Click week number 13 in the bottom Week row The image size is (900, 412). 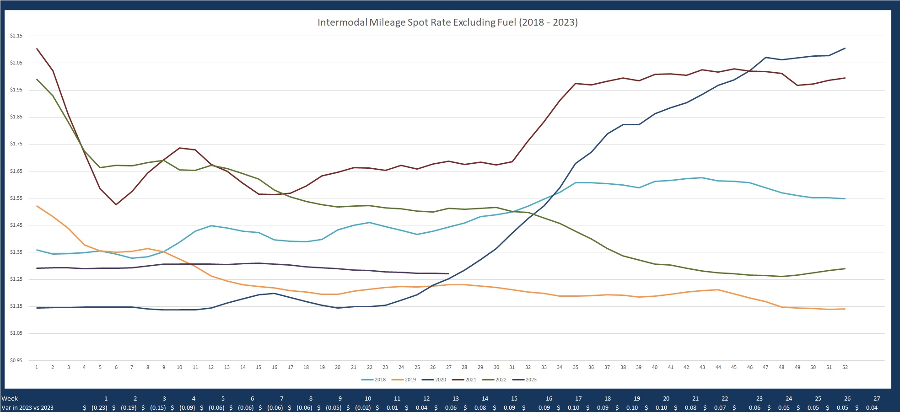coord(456,398)
